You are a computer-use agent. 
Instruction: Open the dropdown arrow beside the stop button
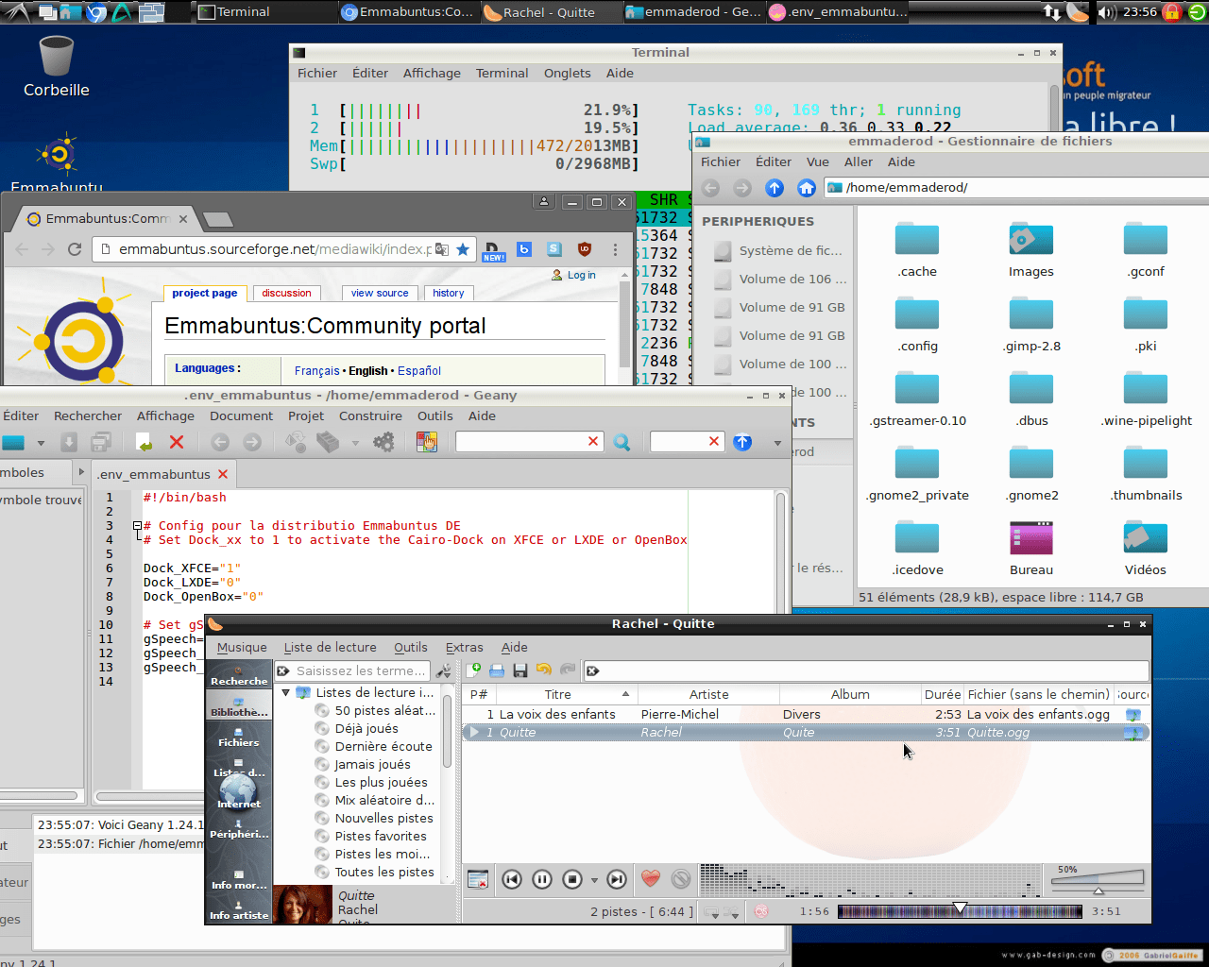(x=594, y=880)
